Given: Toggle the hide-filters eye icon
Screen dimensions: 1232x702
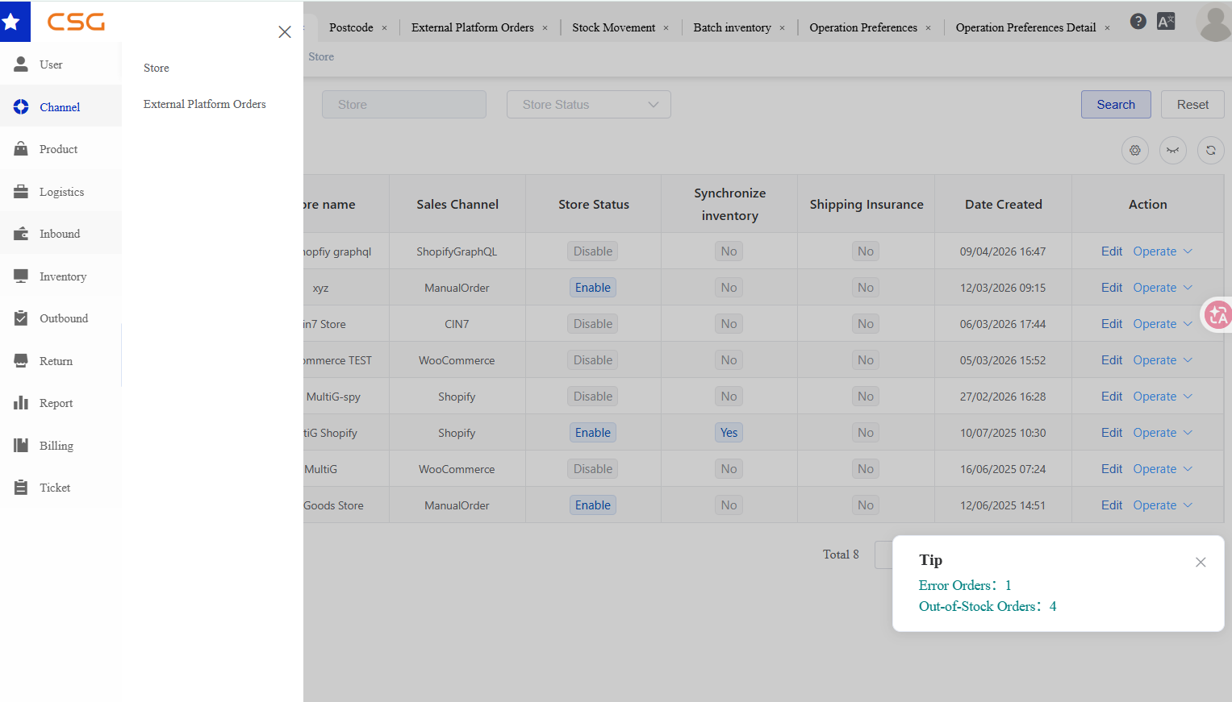Looking at the screenshot, I should point(1173,151).
